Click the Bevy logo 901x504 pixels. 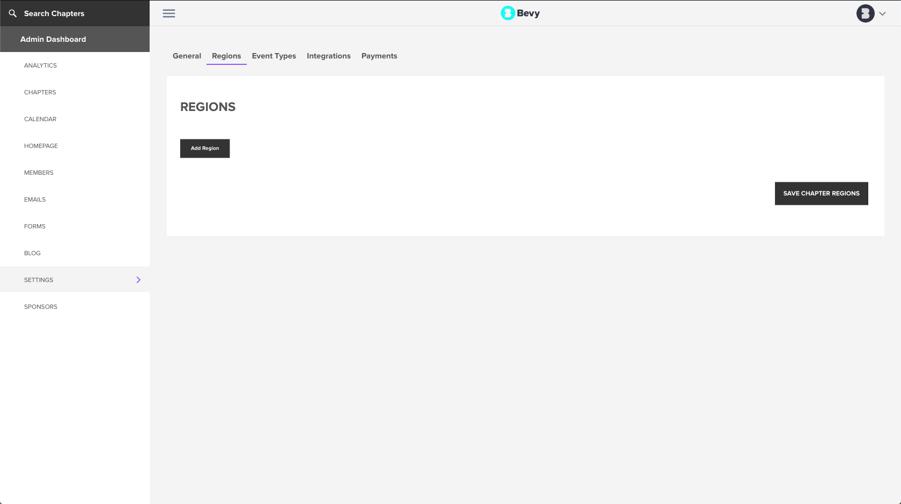(x=520, y=13)
